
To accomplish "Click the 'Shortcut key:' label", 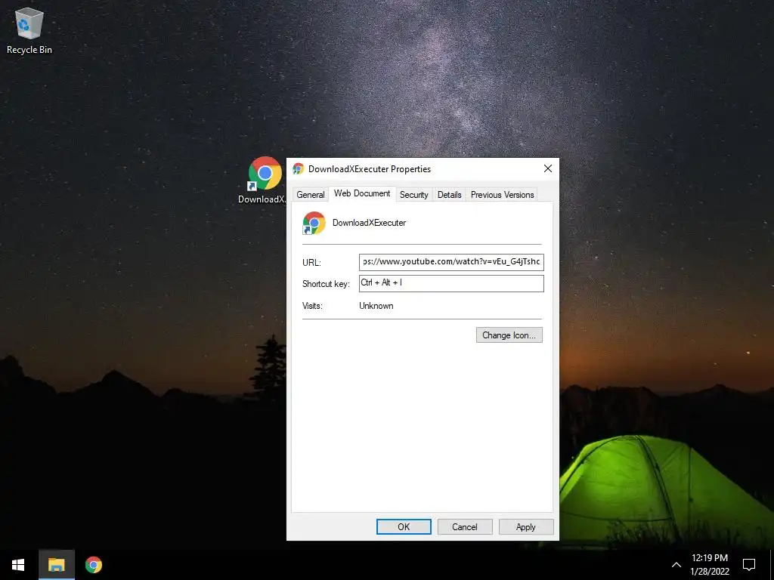I will point(326,284).
